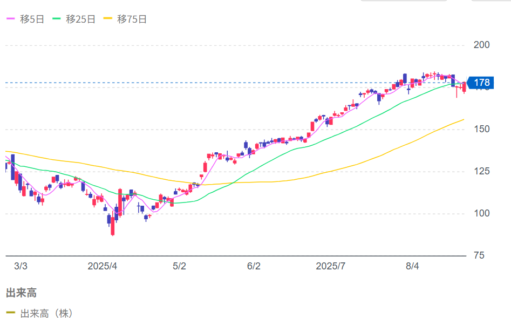Screen dimensions: 511x318
Task: Select the 5/2 date axis label
Action: point(179,266)
